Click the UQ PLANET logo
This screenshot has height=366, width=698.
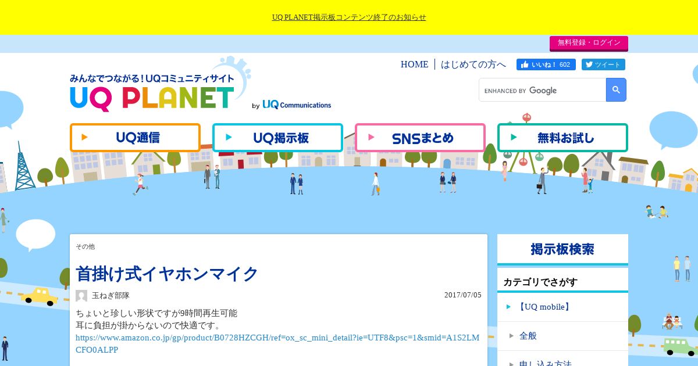coord(152,92)
